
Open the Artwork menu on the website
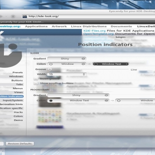tap(59, 26)
